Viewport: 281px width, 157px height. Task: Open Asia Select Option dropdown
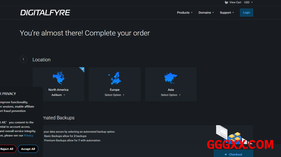point(170,95)
